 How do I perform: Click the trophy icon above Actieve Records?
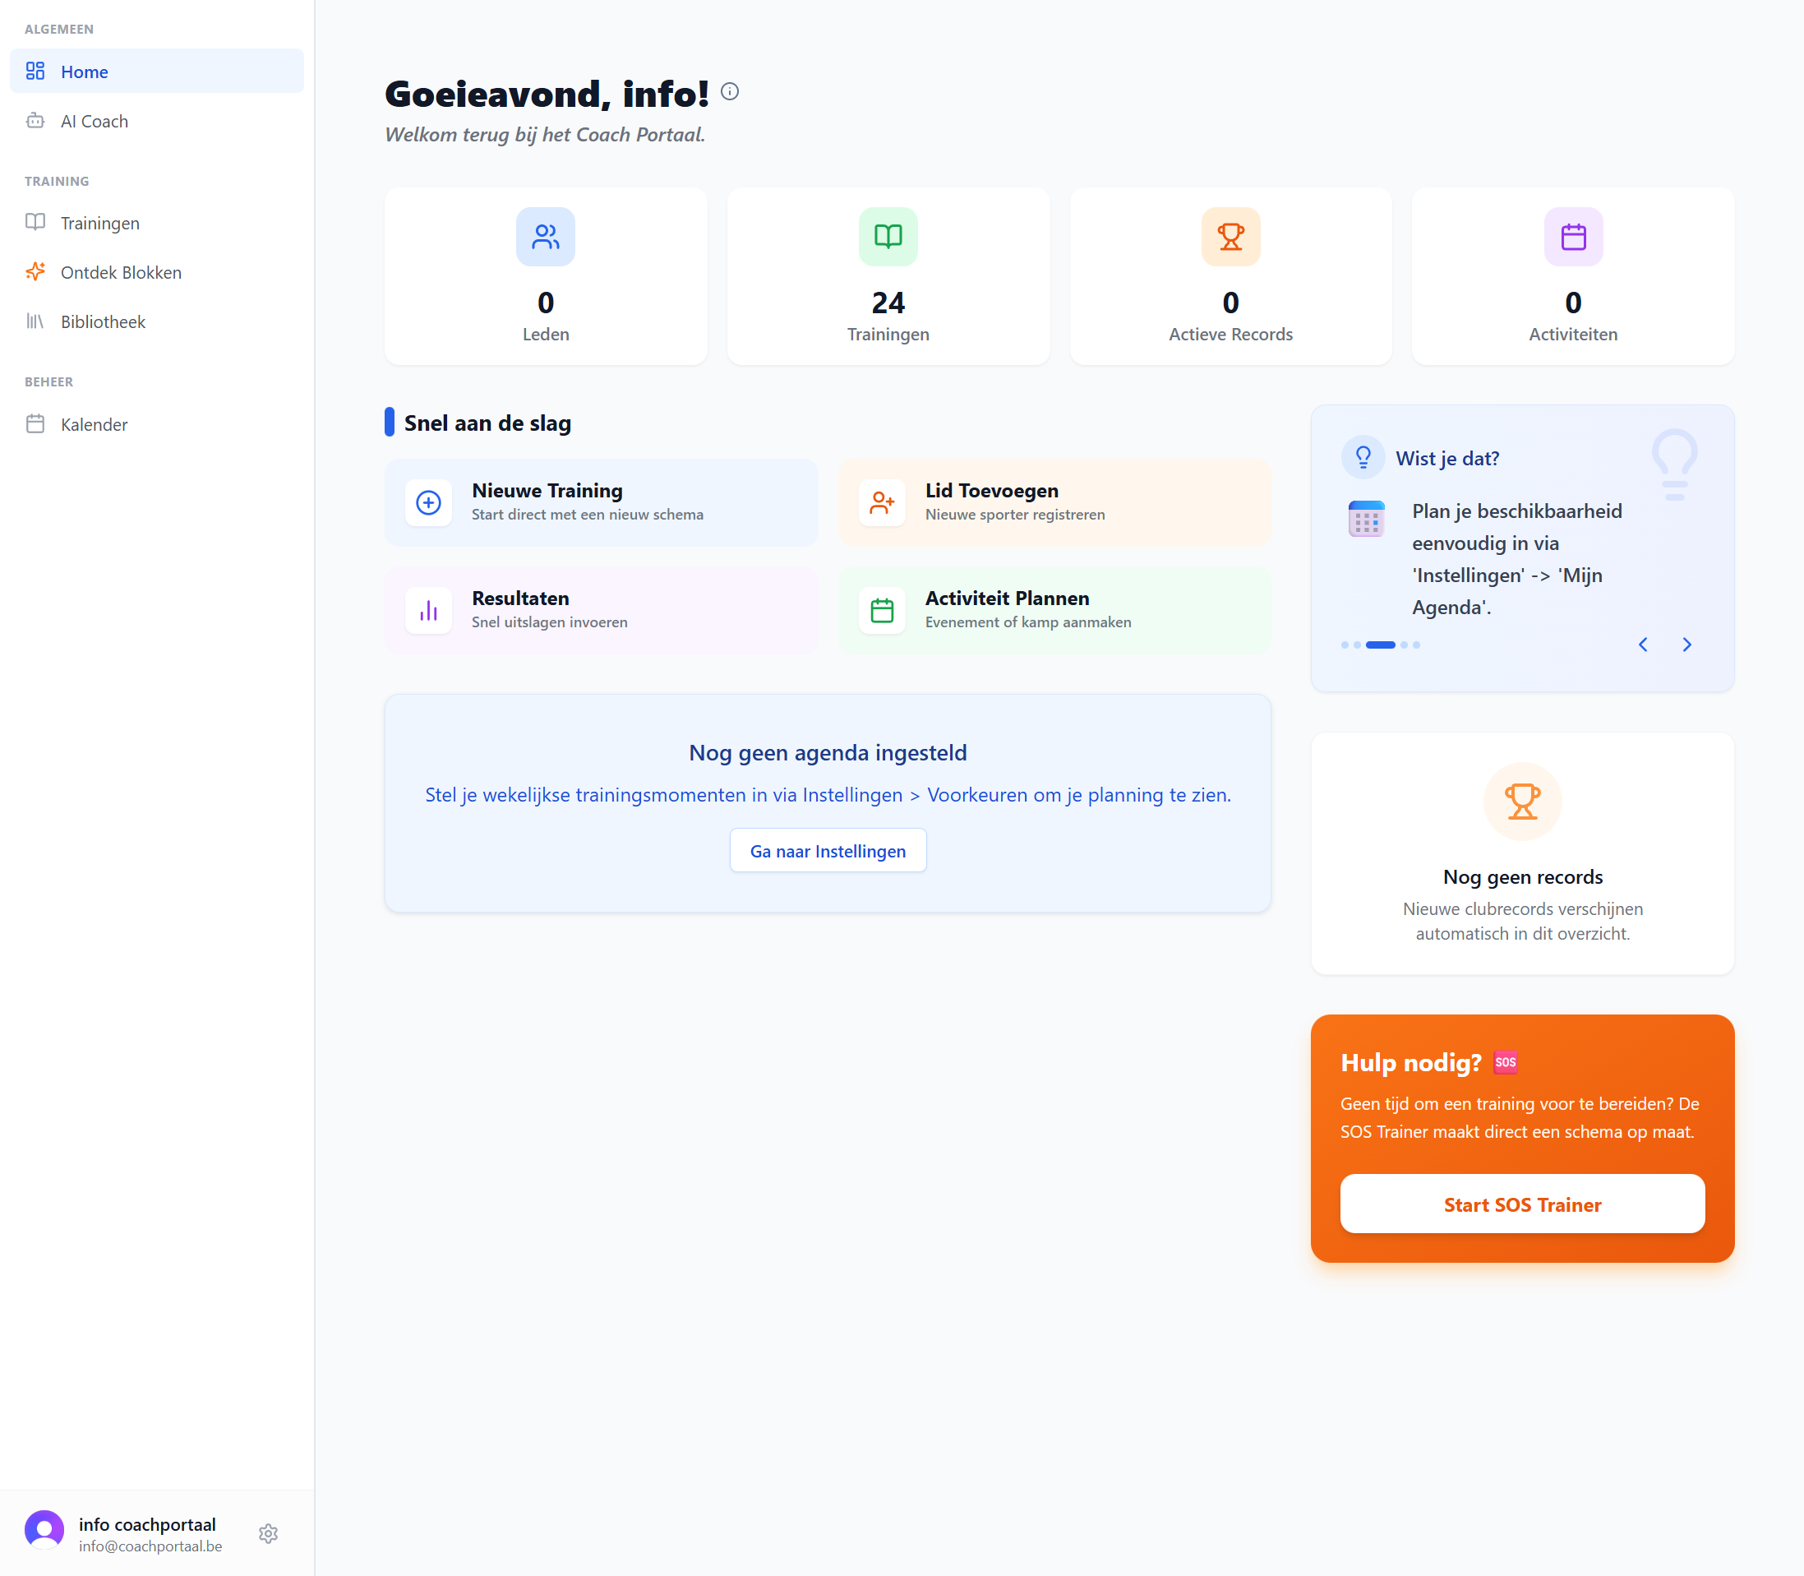pos(1230,236)
